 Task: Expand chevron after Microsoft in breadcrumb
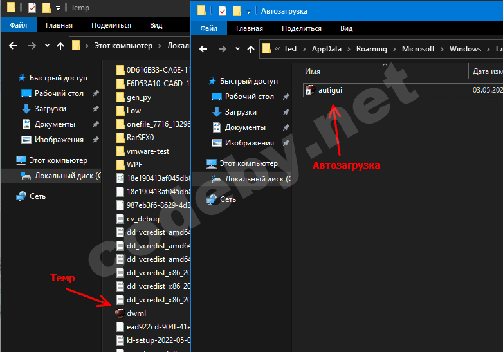pyautogui.click(x=442, y=49)
